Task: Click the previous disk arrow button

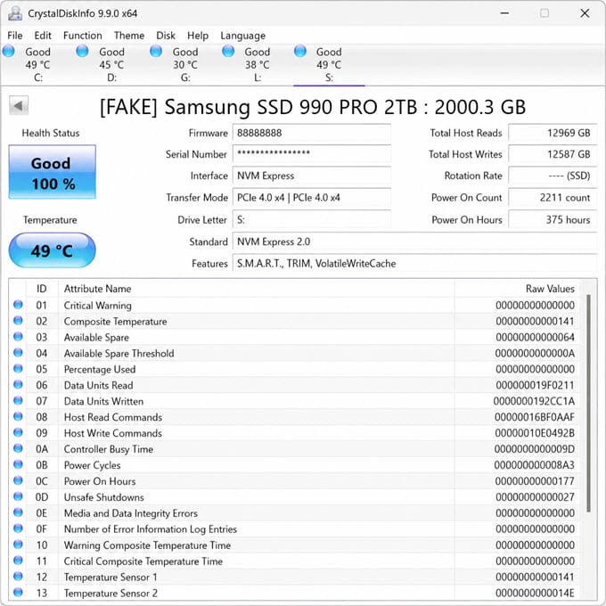Action: pos(19,105)
